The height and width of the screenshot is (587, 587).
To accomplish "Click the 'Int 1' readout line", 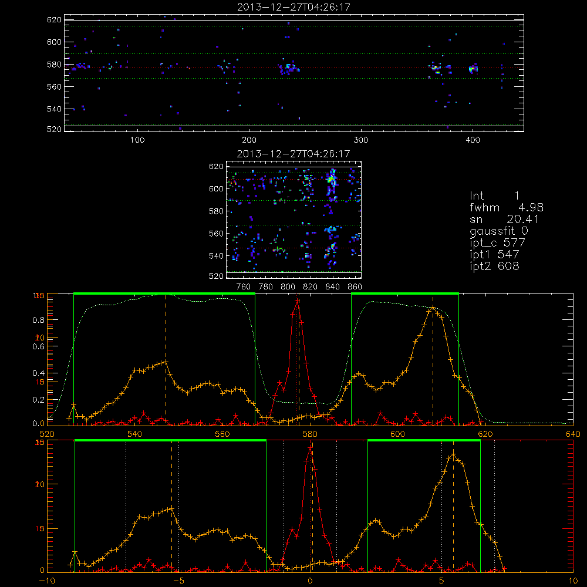I will (x=494, y=196).
